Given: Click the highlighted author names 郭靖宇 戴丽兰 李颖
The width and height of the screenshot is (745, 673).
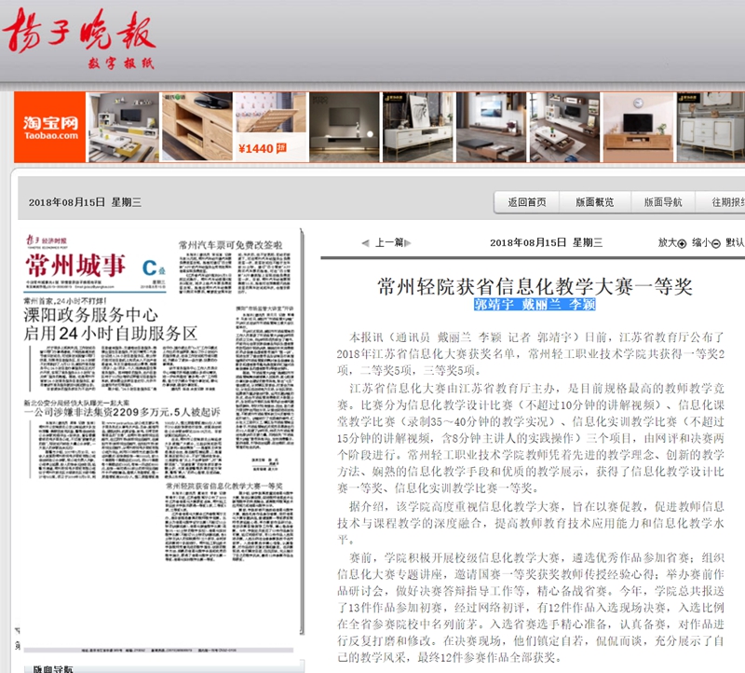Looking at the screenshot, I should pyautogui.click(x=535, y=305).
